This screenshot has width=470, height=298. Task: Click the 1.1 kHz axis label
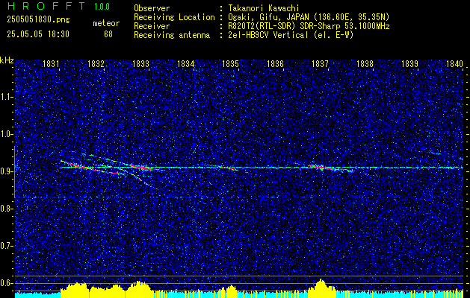[x=6, y=97]
